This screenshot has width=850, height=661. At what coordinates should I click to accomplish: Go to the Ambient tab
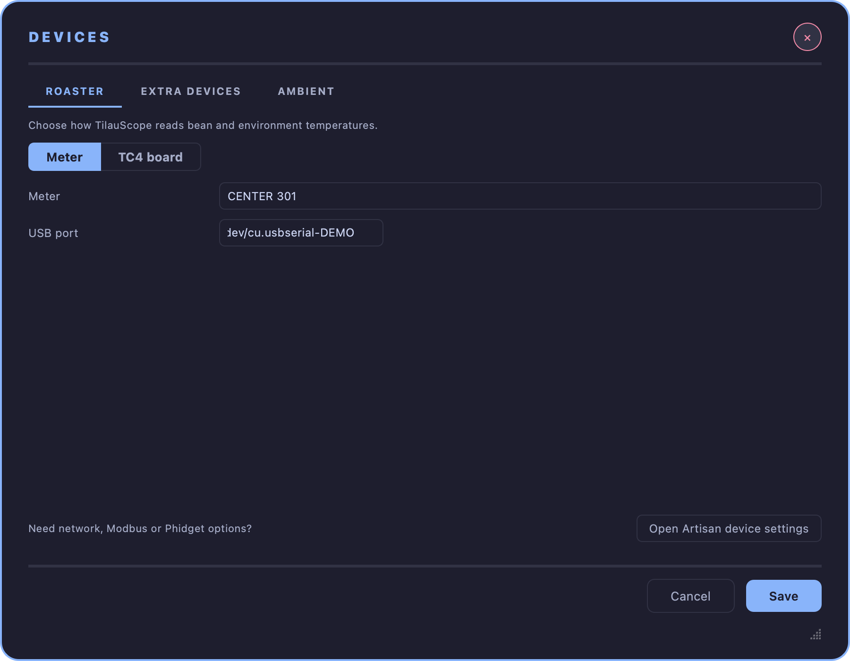[306, 92]
